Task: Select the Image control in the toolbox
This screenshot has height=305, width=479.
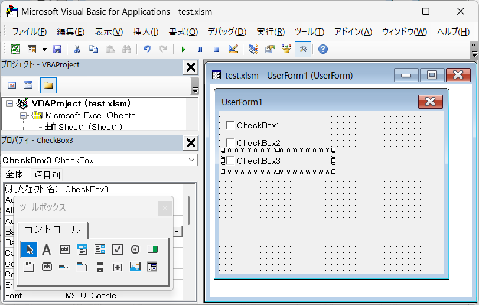Action: [x=135, y=267]
